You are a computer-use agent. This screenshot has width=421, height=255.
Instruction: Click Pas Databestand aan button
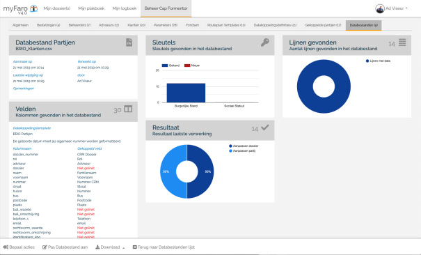(x=65, y=247)
